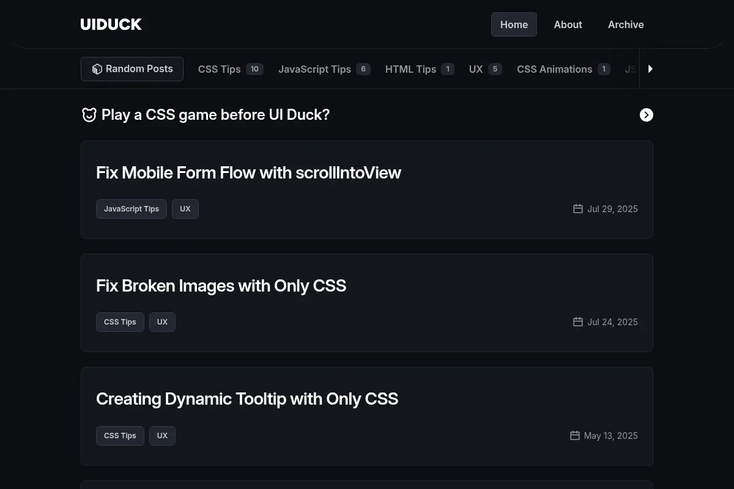Click the category scroll right arrow
This screenshot has height=489, width=734.
(x=650, y=69)
